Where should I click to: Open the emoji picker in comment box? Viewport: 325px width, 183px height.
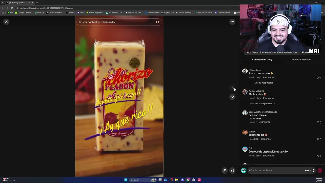pyautogui.click(x=312, y=171)
